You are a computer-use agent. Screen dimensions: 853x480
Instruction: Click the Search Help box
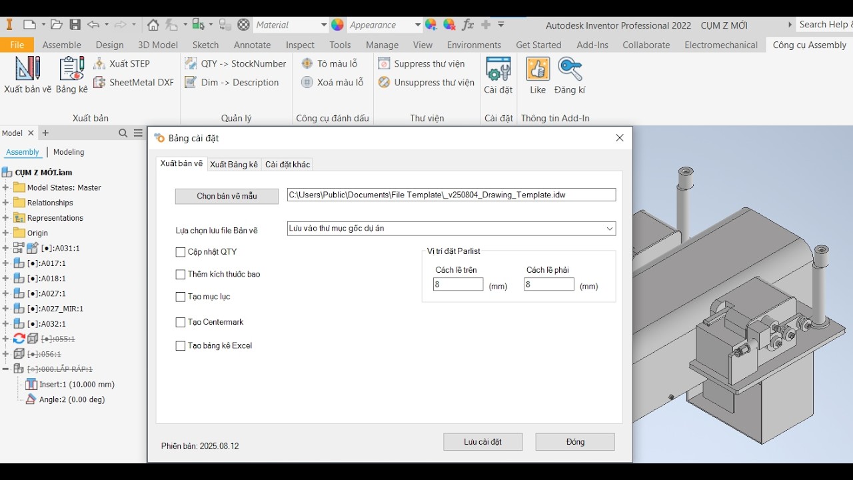[824, 25]
